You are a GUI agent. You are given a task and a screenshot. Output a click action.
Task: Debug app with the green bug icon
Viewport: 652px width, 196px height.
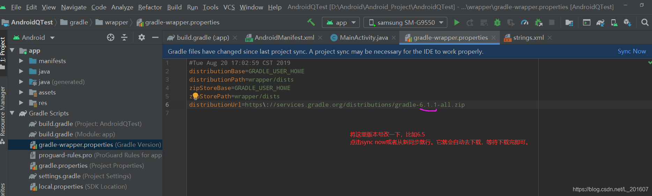497,23
